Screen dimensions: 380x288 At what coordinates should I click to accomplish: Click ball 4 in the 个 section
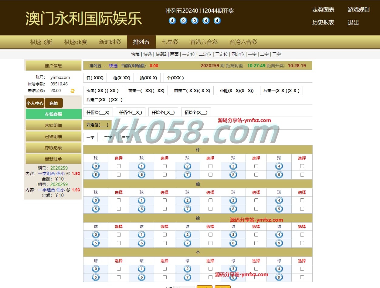279,269
